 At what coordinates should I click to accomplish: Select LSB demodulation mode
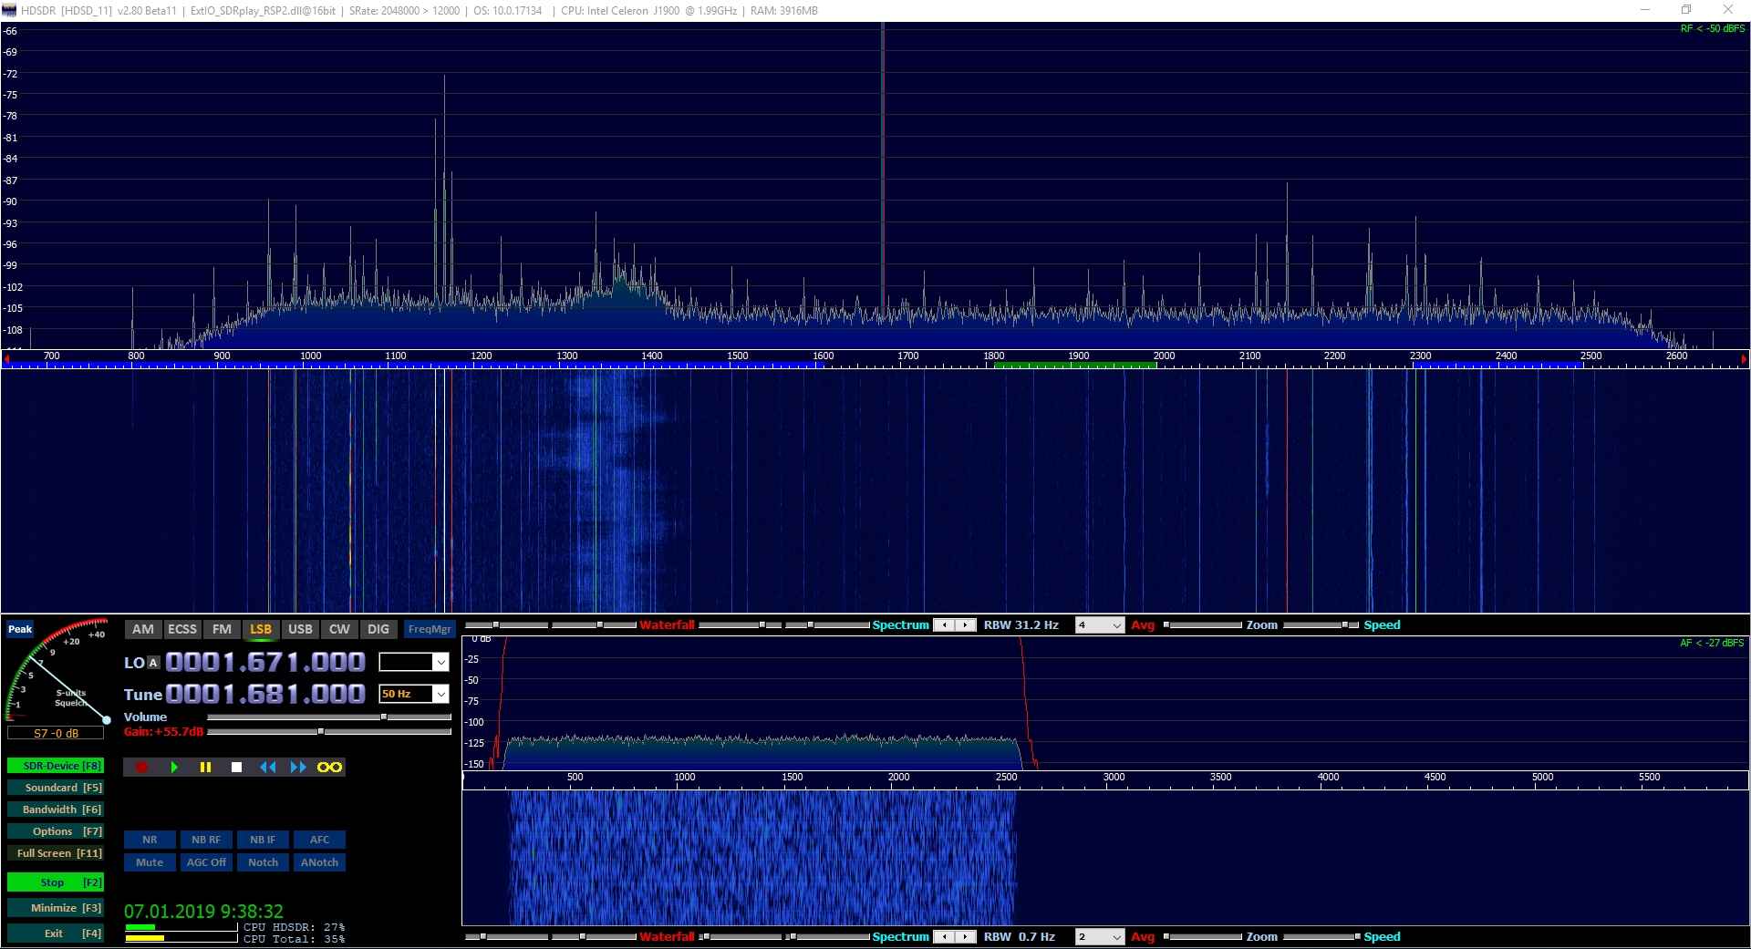[261, 629]
